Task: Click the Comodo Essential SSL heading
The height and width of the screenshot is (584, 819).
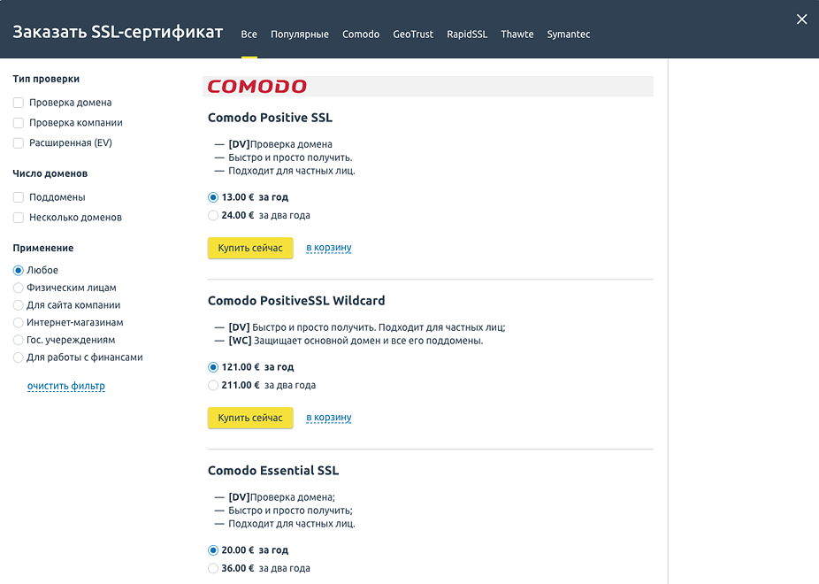Action: (273, 471)
